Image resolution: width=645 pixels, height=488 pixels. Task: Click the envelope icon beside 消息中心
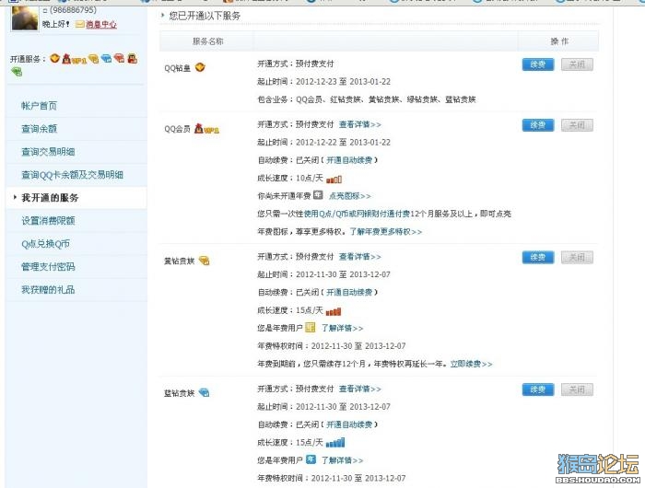[x=80, y=25]
